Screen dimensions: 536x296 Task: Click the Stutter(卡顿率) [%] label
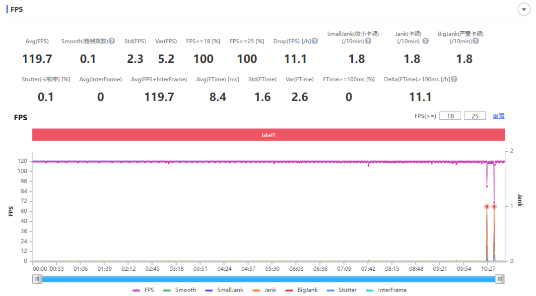click(46, 79)
